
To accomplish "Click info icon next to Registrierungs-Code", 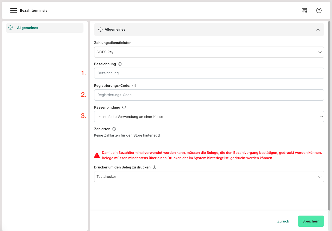I will [134, 86].
